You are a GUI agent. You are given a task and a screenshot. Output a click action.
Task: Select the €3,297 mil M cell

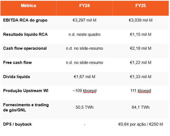point(84,20)
